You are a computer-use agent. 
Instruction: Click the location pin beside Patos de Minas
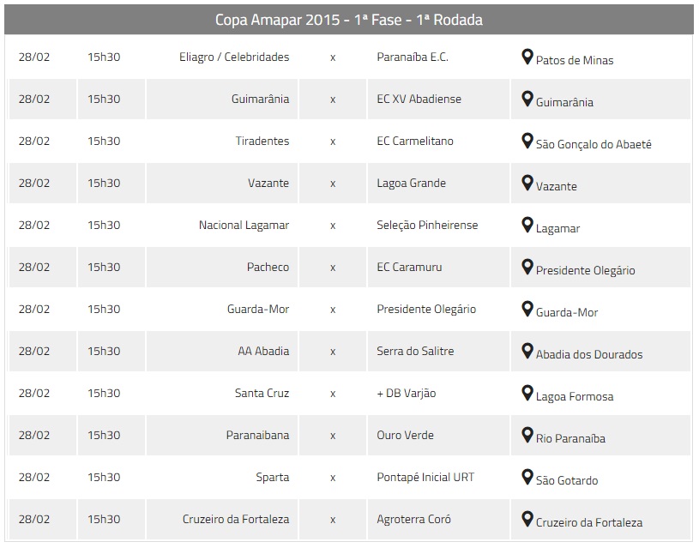(527, 57)
